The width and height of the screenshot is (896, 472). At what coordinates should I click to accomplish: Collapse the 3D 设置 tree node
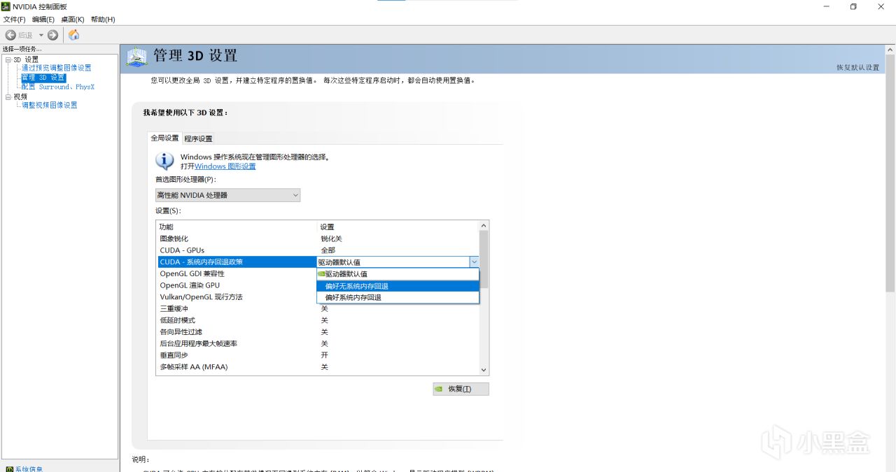tap(8, 59)
